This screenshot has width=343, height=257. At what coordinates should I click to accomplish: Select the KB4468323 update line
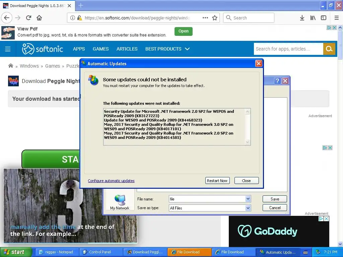[153, 120]
